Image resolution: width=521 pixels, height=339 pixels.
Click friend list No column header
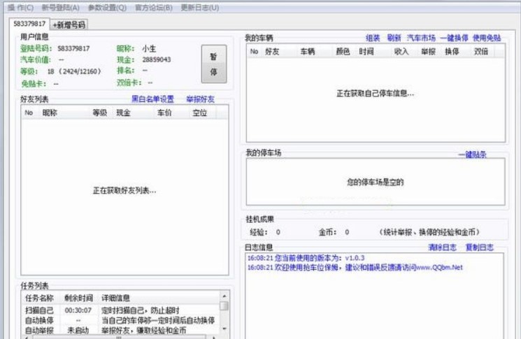[x=29, y=113]
